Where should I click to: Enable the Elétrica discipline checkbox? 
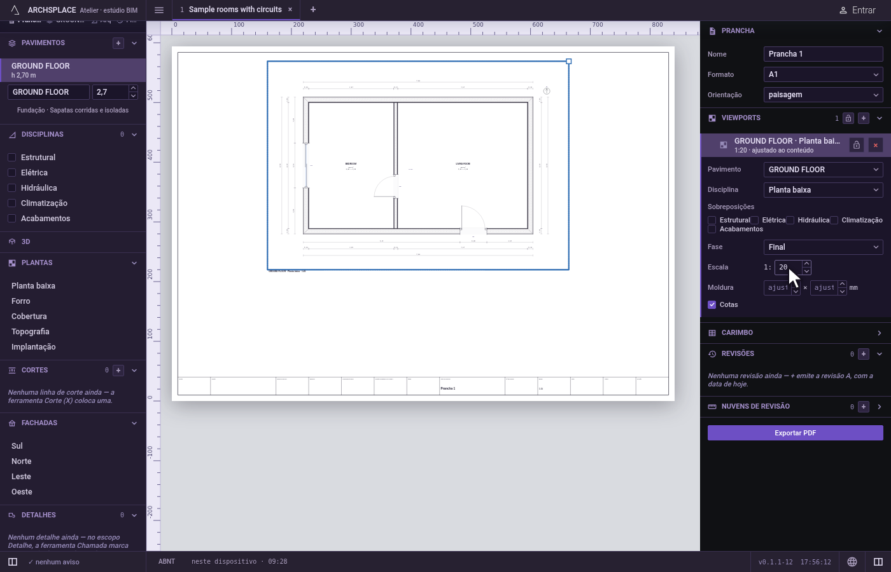point(11,173)
